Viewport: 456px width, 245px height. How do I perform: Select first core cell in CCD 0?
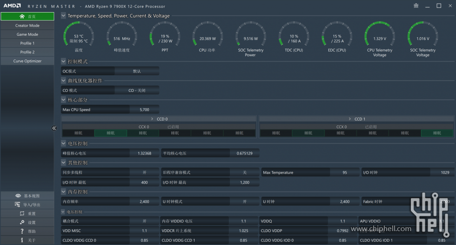[78, 133]
